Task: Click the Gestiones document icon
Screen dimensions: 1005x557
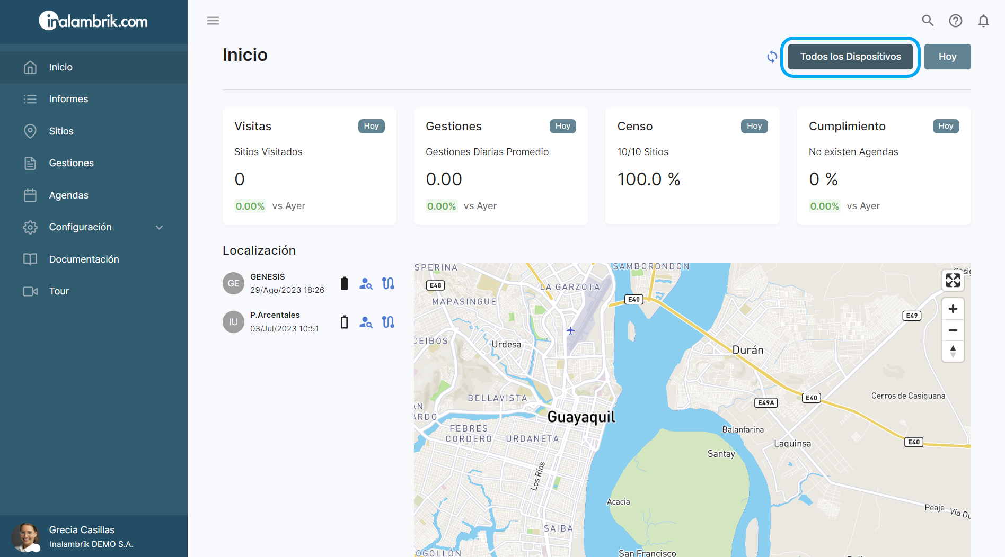Action: coord(30,163)
